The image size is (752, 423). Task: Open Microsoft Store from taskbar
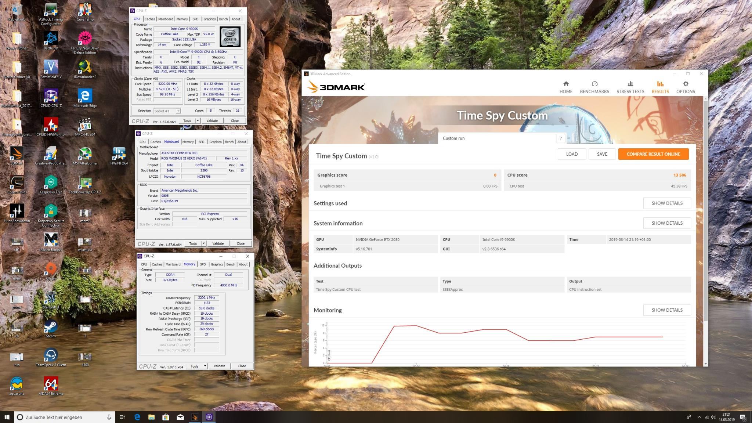tap(166, 417)
